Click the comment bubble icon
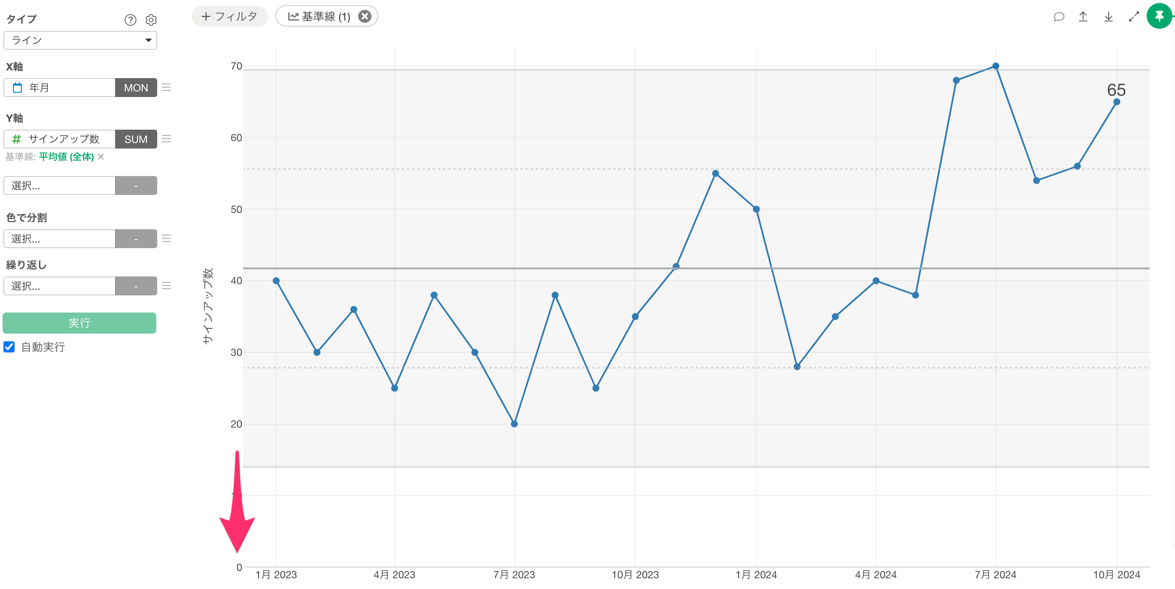Screen dimensions: 1175x589 (x=1059, y=17)
